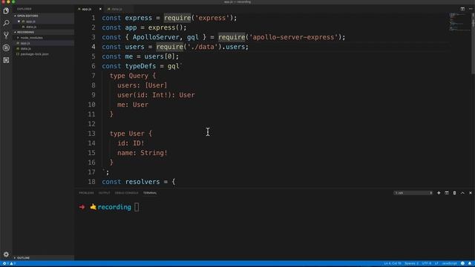Image resolution: width=475 pixels, height=267 pixels.
Task: Open the Explorer view in activity bar
Action: tap(6, 11)
